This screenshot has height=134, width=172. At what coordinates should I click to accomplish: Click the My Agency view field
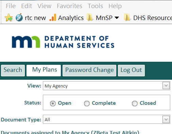point(106,86)
